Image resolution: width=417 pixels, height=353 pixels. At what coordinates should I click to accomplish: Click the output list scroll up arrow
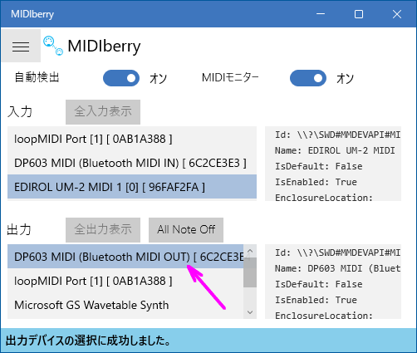coord(250,251)
